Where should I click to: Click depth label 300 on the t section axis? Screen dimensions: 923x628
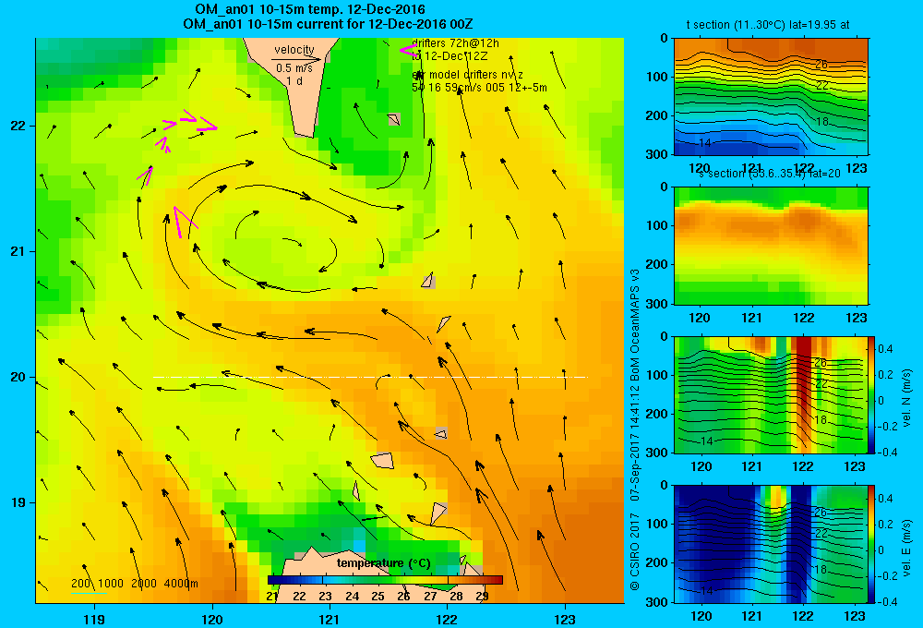pos(658,154)
